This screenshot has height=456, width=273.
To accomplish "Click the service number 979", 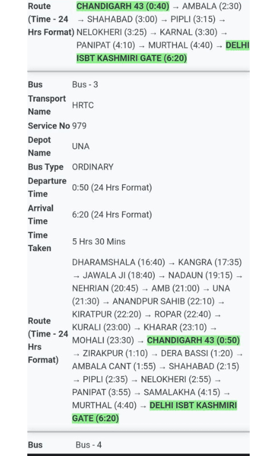I will 79,125.
